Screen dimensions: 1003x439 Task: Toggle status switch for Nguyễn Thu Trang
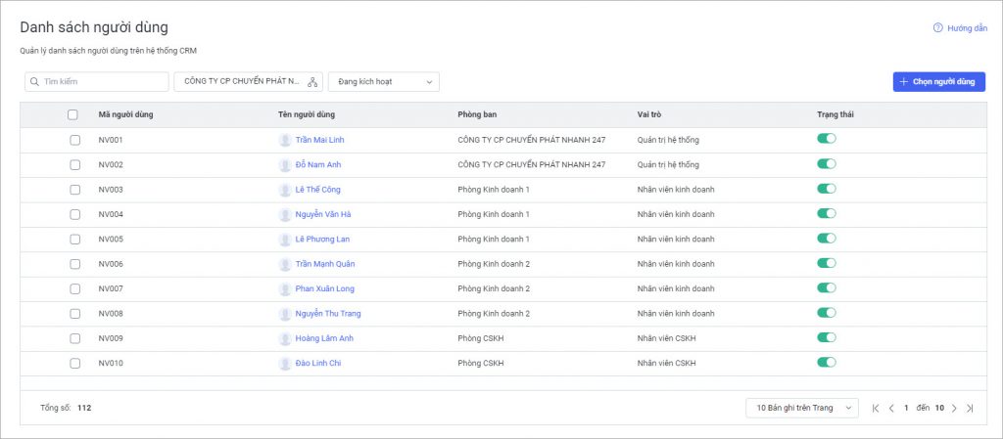point(827,313)
